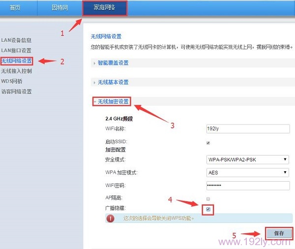Click the WiFi名称 input field
295x249 pixels.
point(247,129)
